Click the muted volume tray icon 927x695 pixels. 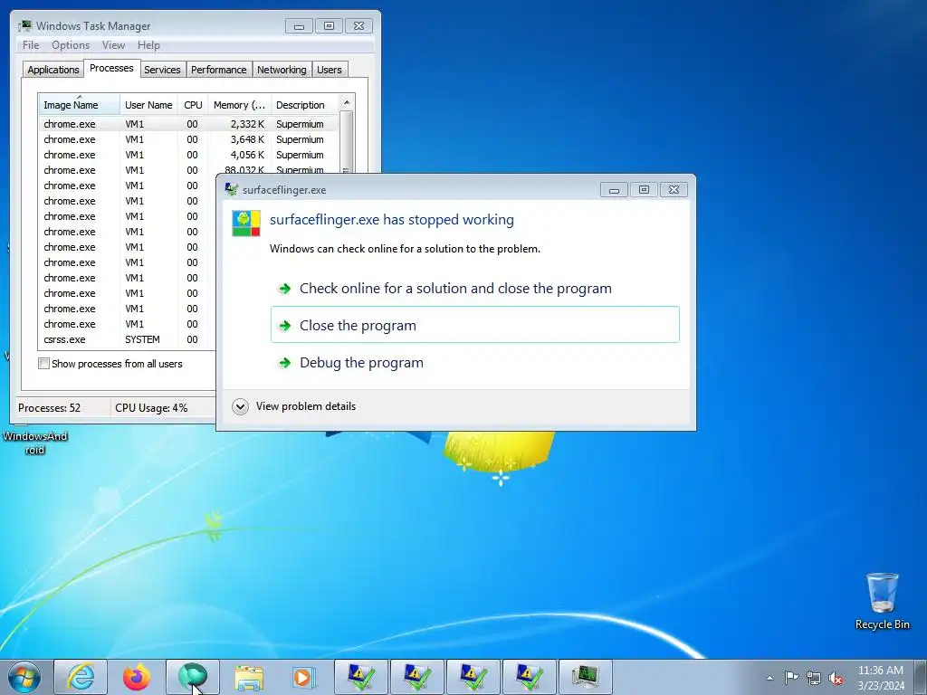[836, 678]
